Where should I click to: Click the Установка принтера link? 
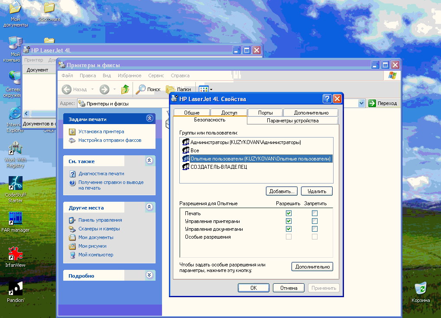coord(101,131)
